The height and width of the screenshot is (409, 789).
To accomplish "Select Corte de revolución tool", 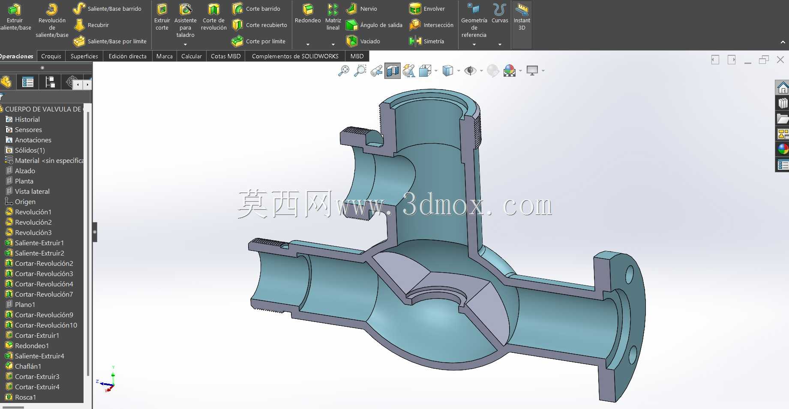I will coord(214,17).
